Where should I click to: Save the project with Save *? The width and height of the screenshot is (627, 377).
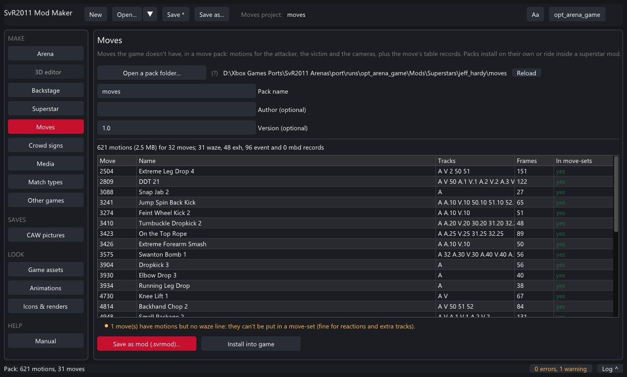176,14
